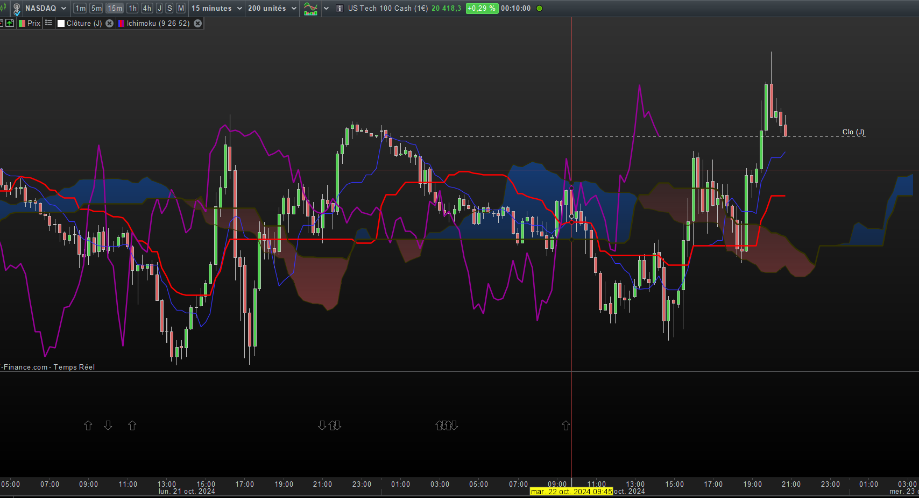
Task: Remove the Ichimoku (9 26 52) indicator
Action: [198, 23]
